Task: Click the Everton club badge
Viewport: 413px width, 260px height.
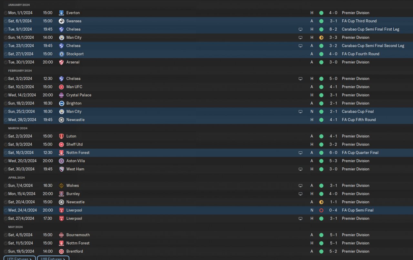Action: pyautogui.click(x=61, y=13)
